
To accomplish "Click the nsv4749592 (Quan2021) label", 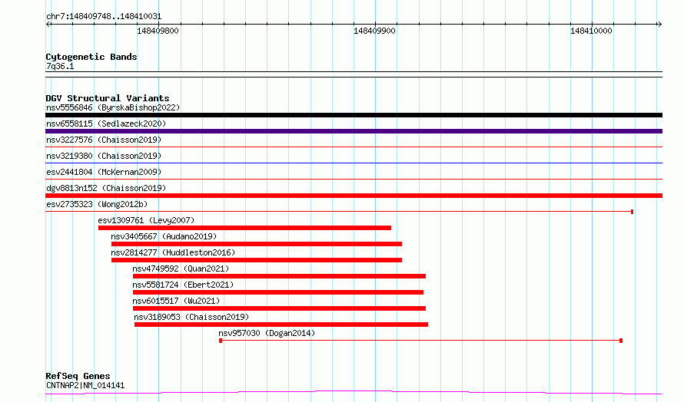I will point(181,269).
